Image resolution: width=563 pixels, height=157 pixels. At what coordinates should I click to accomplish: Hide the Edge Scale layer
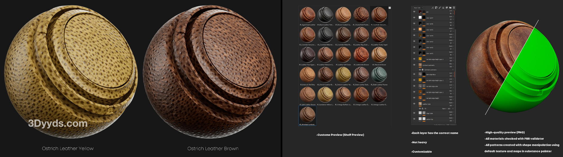pyautogui.click(x=414, y=113)
